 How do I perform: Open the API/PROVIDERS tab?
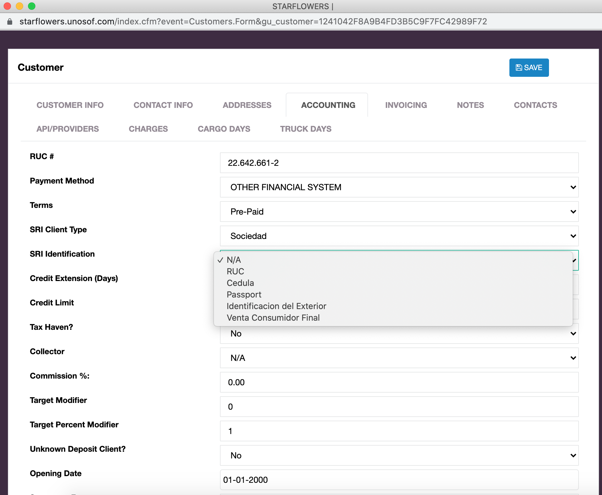(68, 129)
